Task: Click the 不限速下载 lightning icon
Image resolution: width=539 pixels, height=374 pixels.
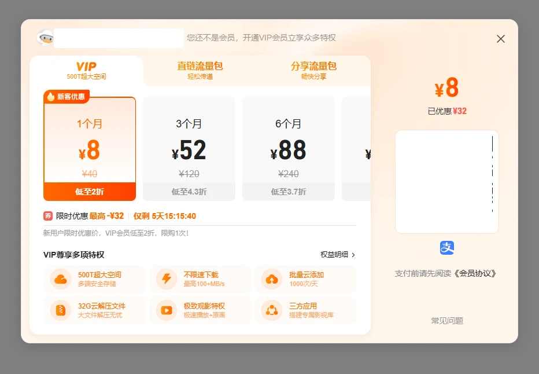Action: click(166, 280)
